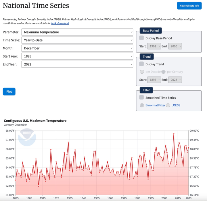Open Base Period End dropdown showing 2000
The height and width of the screenshot is (201, 207).
click(x=175, y=46)
